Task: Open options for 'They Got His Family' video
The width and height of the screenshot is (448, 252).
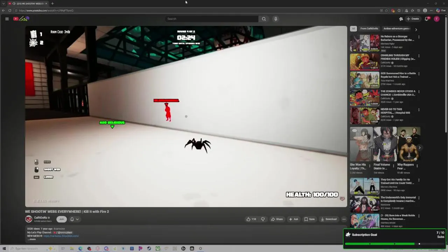Action: (419, 180)
